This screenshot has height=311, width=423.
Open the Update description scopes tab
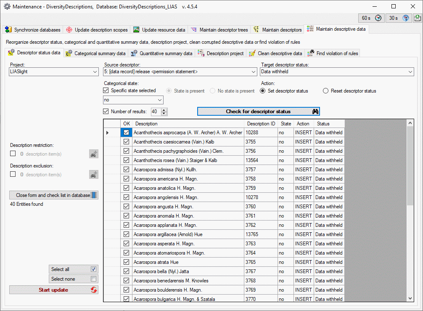[x=97, y=30]
